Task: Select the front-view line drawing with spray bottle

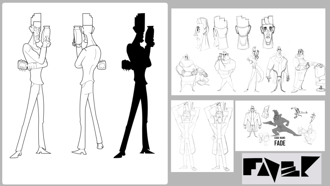Action: coord(34,84)
